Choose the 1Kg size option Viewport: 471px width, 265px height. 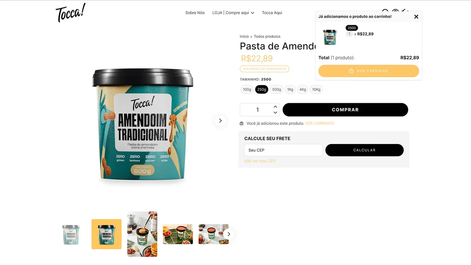[290, 90]
